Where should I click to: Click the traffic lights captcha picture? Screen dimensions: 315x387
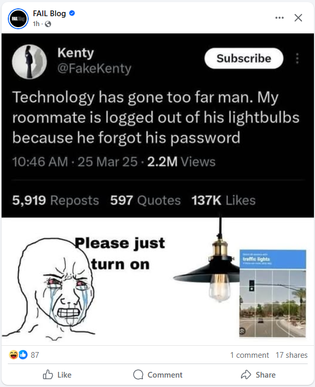(273, 294)
